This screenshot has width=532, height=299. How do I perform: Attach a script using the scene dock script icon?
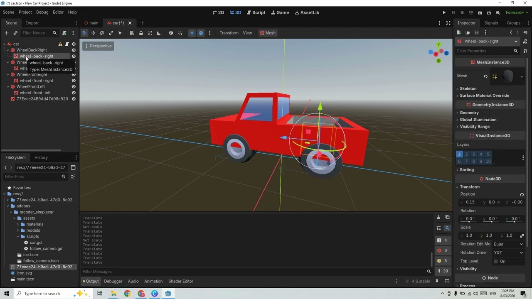click(x=64, y=33)
